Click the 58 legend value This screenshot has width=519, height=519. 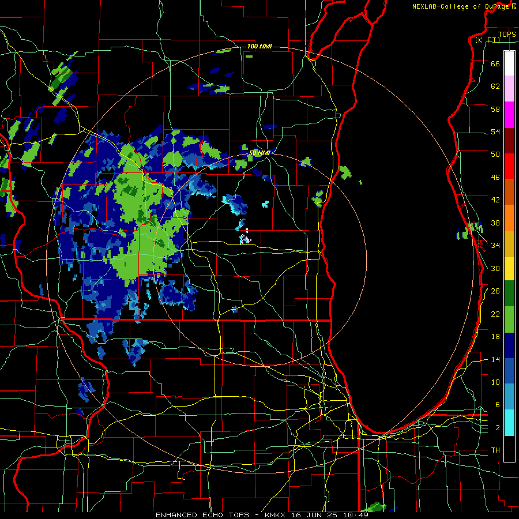pos(495,109)
